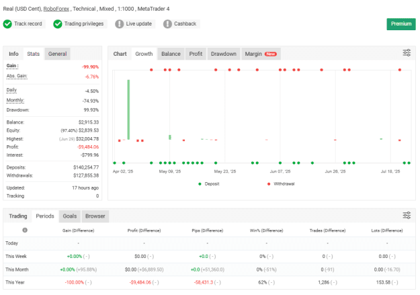This screenshot has height=295, width=420.
Task: Toggle Deposit series in chart legend
Action: pyautogui.click(x=209, y=184)
